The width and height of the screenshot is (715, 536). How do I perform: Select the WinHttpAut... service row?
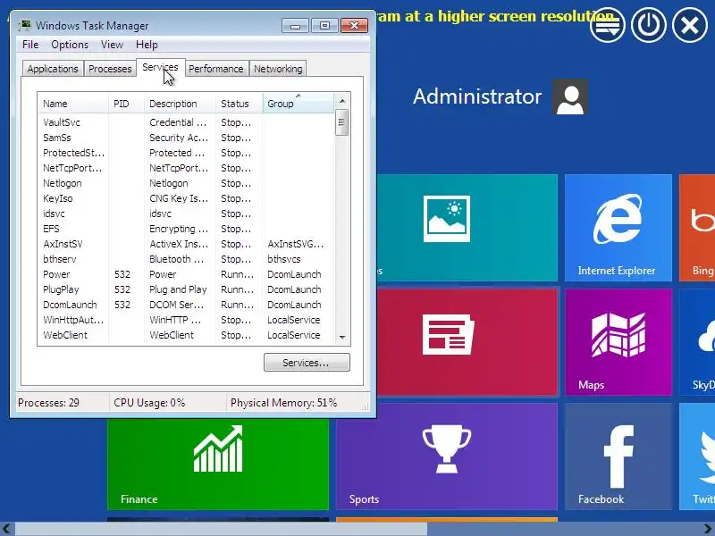tap(186, 320)
